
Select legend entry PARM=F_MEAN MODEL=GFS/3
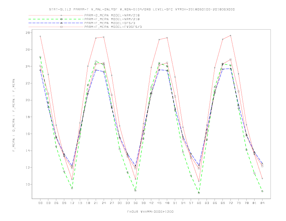pyautogui.click(x=110, y=23)
